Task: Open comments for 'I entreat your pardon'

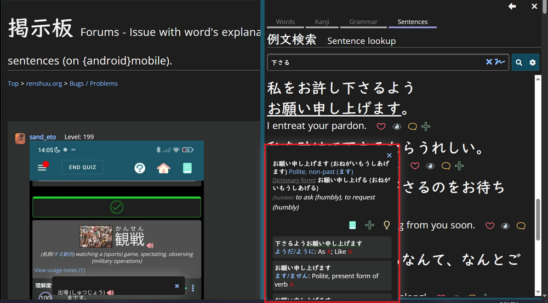Action: [x=413, y=127]
